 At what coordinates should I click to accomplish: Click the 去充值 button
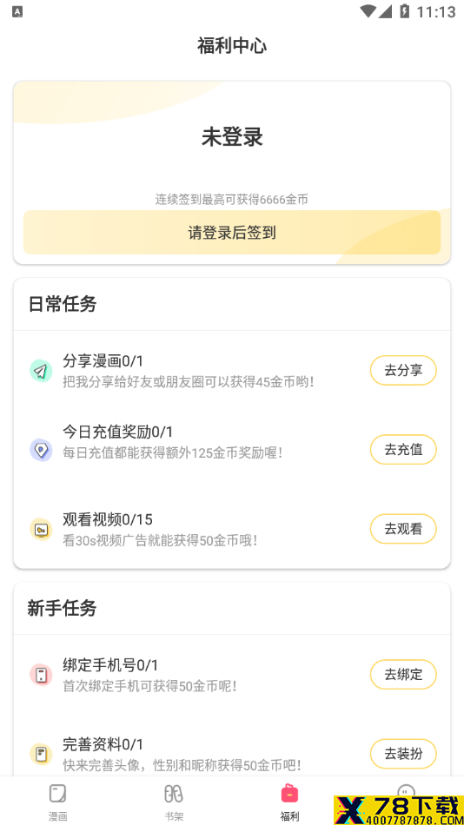[x=403, y=449]
